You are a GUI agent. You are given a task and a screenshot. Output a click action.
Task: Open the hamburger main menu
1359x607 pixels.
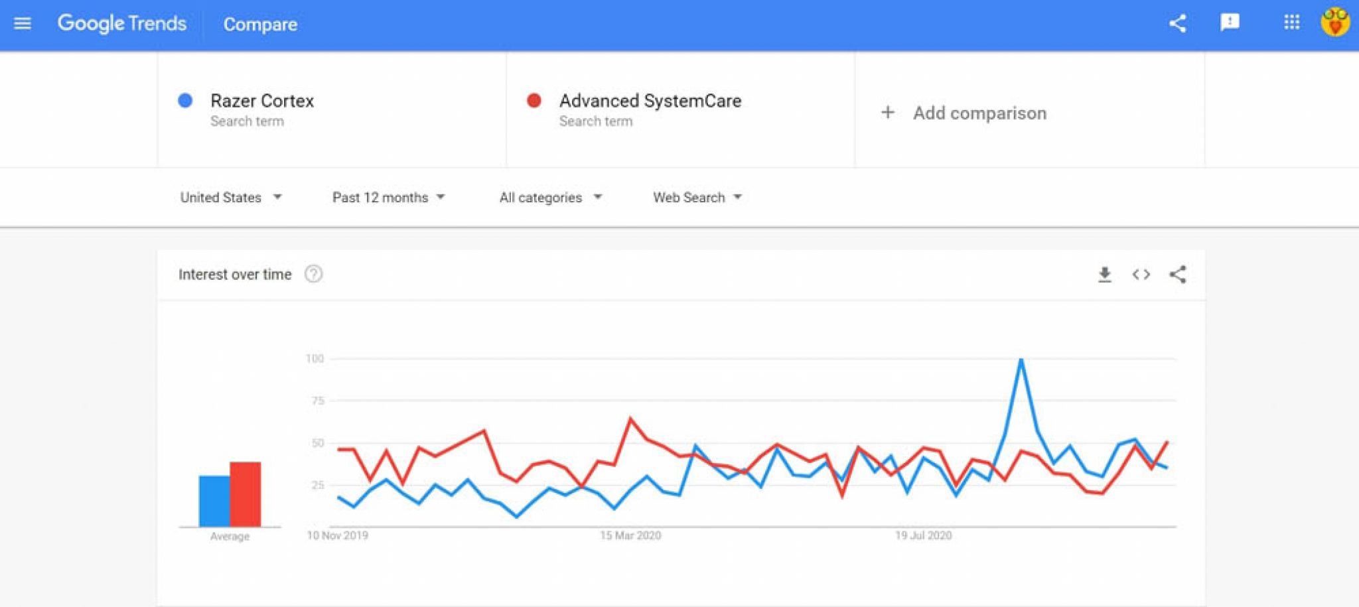click(23, 24)
